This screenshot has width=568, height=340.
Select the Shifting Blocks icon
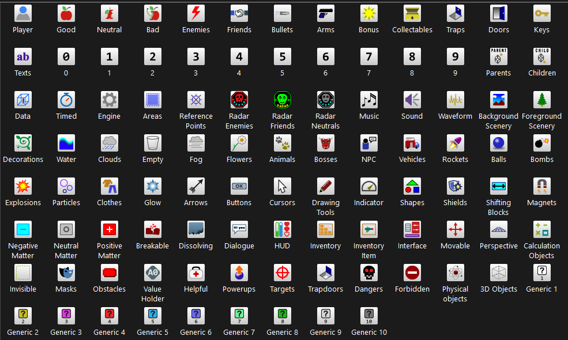coord(499,187)
